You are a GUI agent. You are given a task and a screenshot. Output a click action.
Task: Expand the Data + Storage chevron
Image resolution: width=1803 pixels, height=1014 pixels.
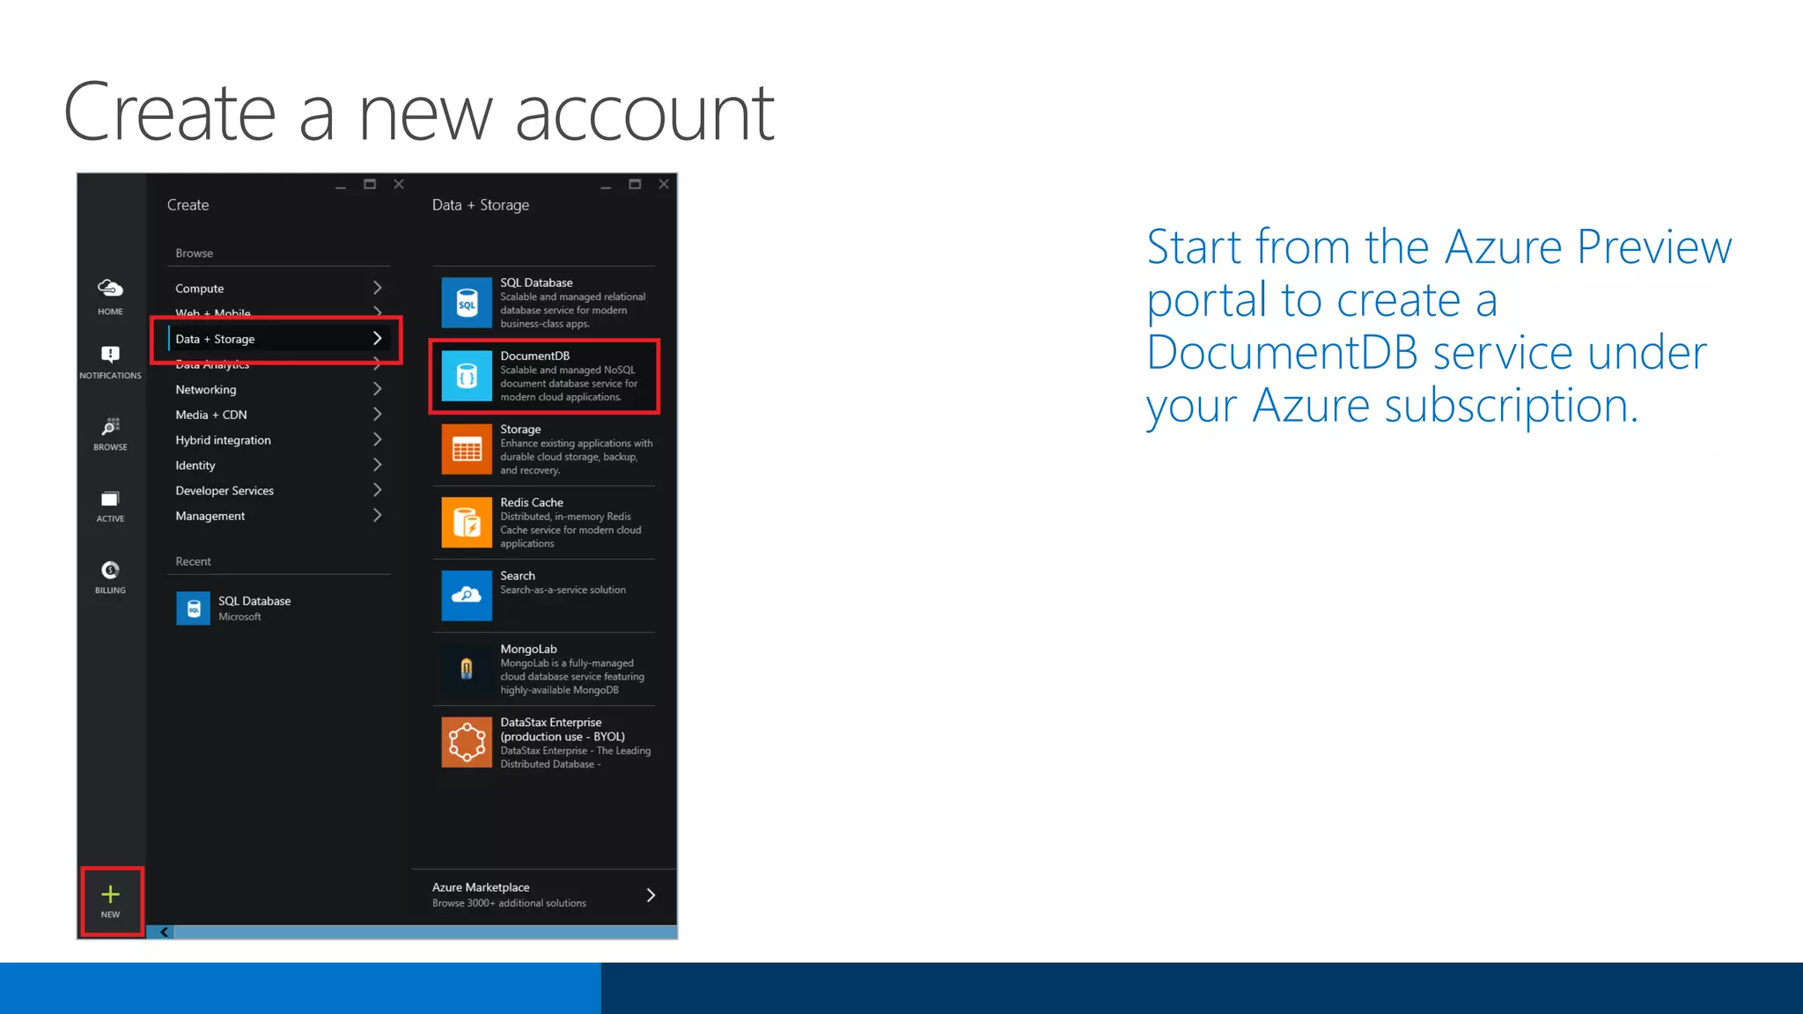tap(377, 338)
